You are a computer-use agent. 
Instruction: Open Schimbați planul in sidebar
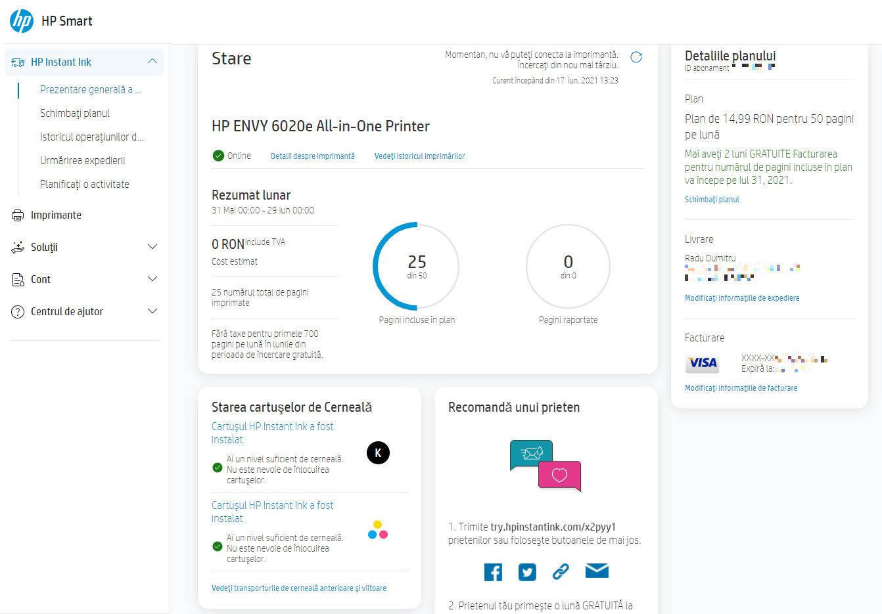pyautogui.click(x=75, y=113)
